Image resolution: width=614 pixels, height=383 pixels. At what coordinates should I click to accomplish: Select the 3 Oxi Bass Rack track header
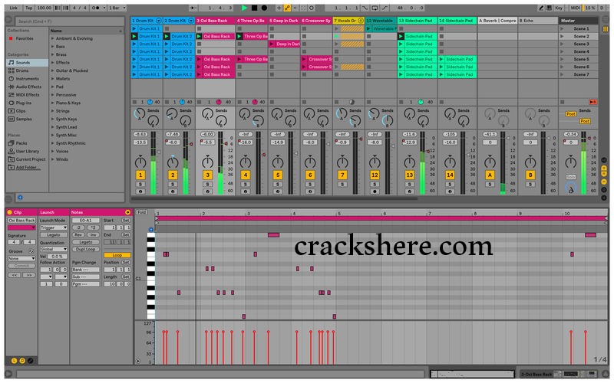click(x=216, y=21)
